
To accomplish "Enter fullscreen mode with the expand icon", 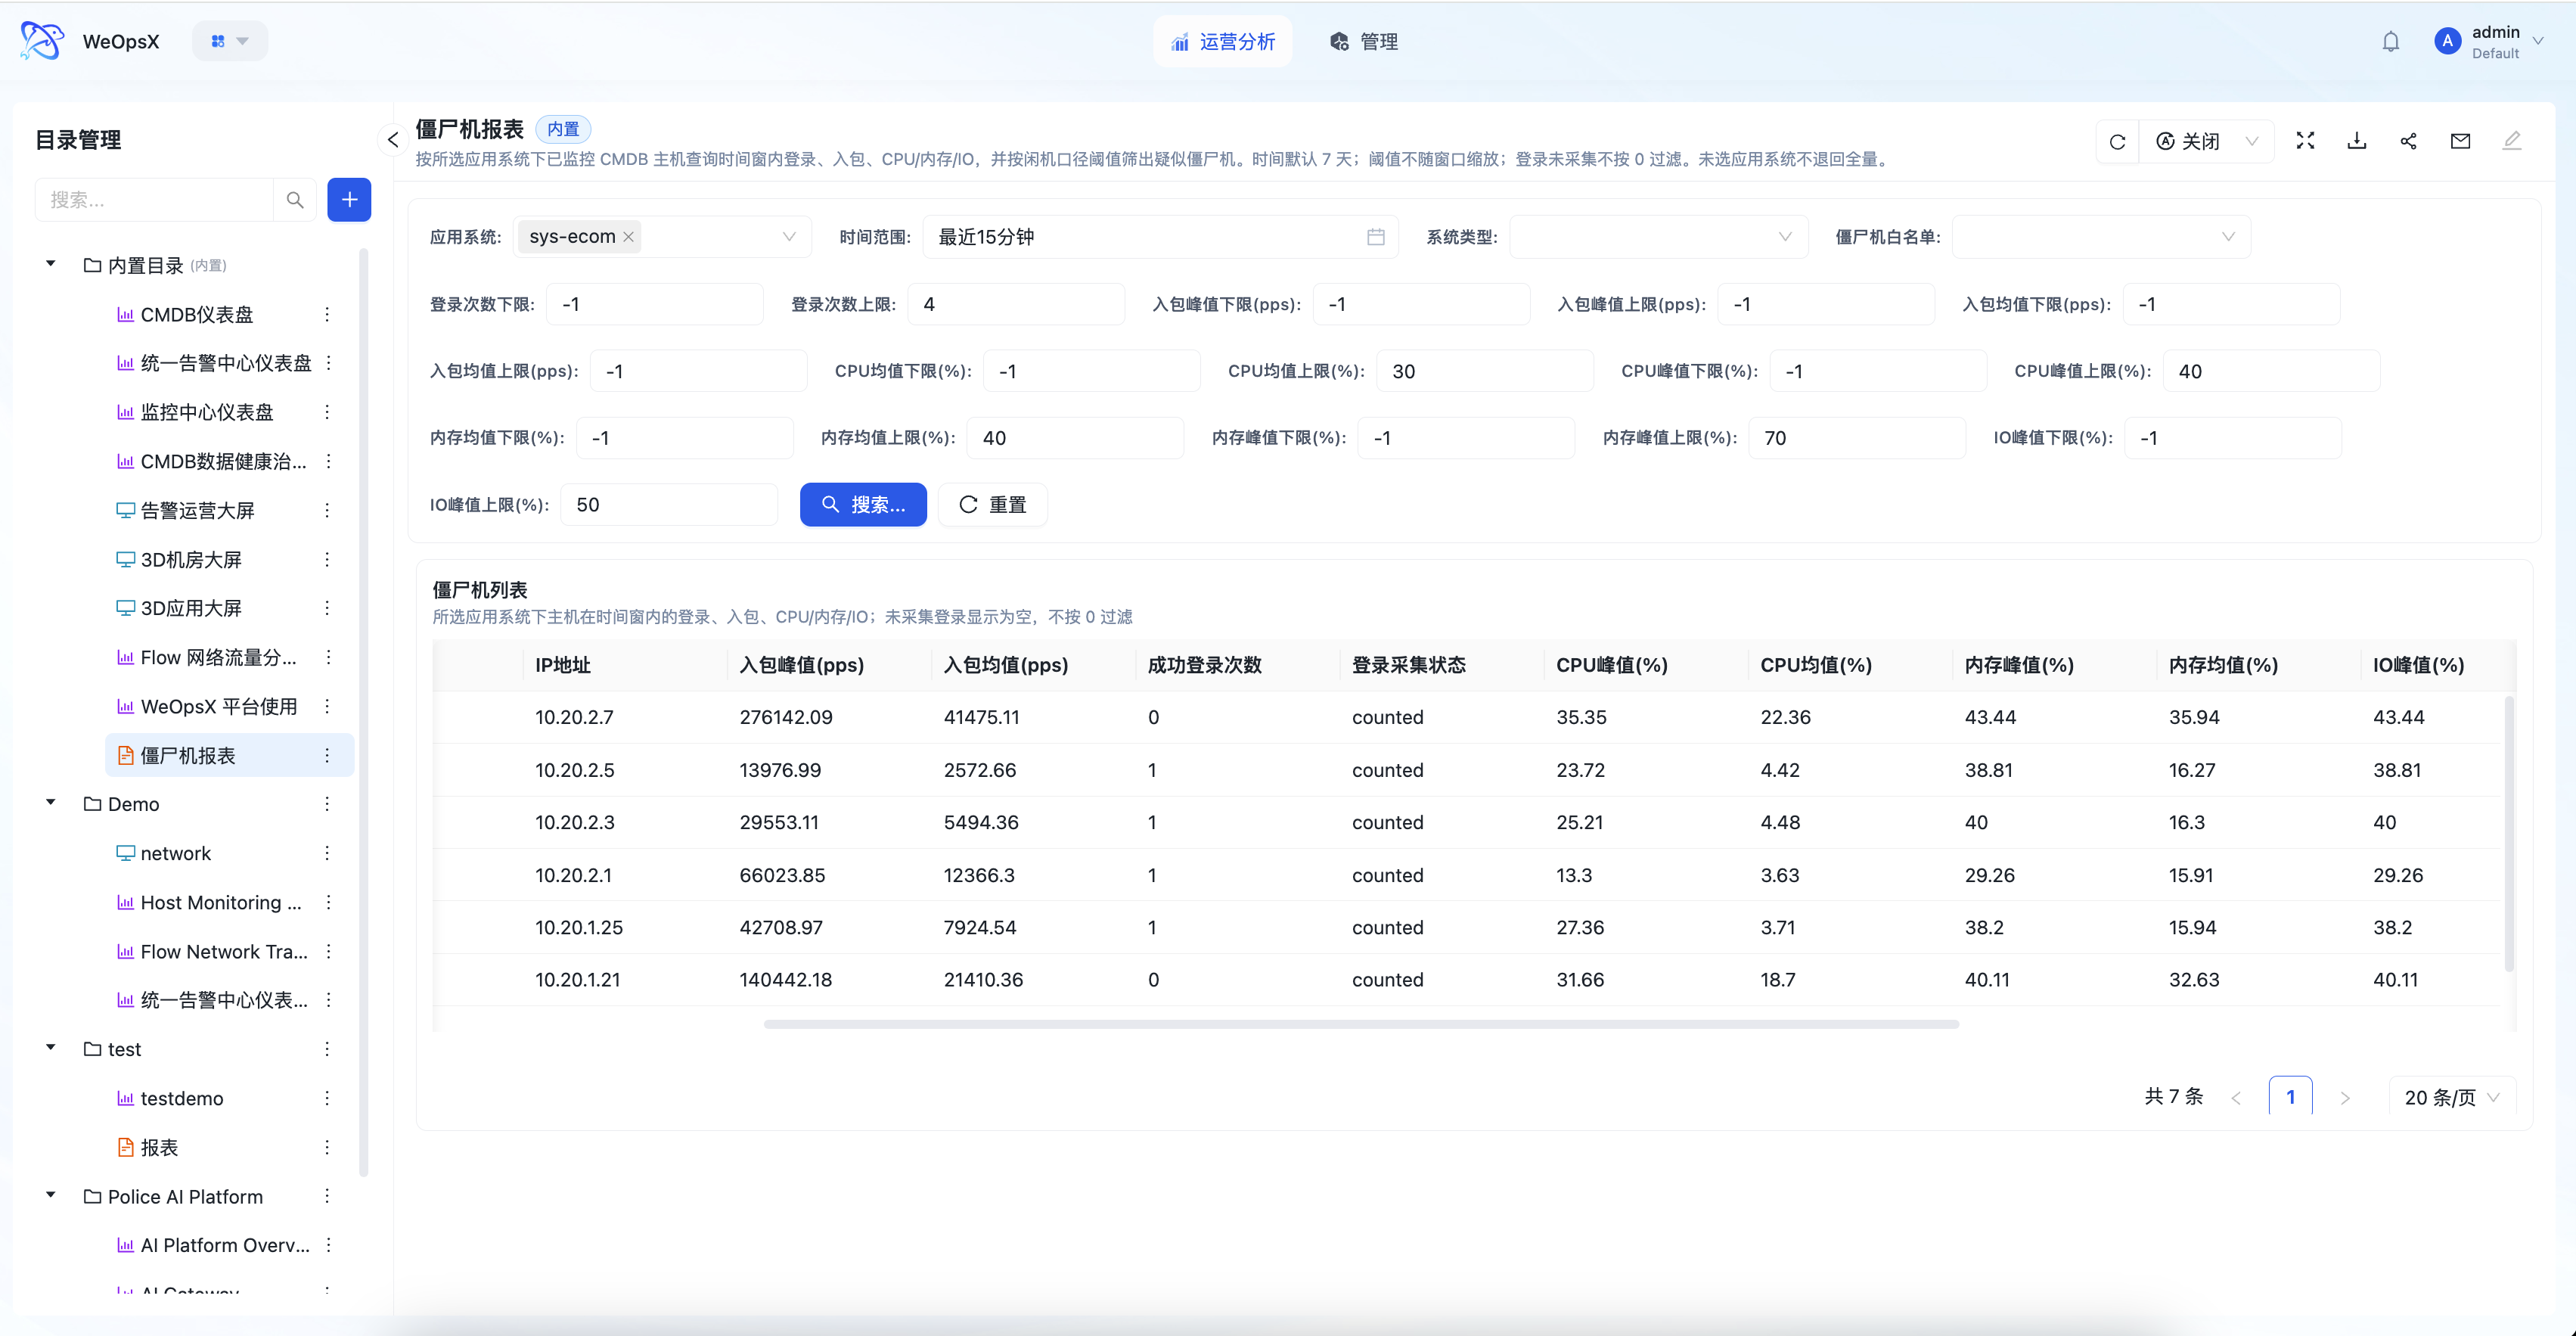I will (x=2305, y=141).
